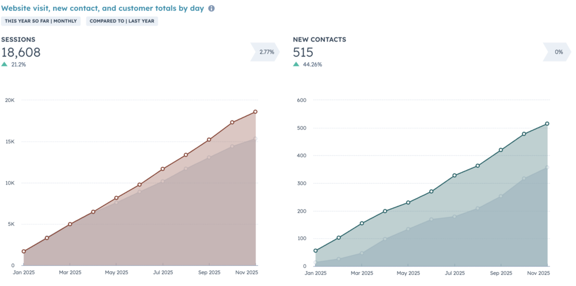This screenshot has width=576, height=286.
Task: Click the 2.77% conversion rate arrow badge
Action: (265, 52)
